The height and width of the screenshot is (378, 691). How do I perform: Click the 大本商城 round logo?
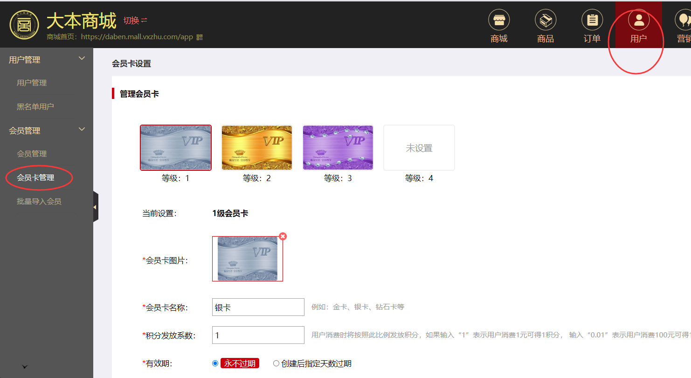(24, 24)
